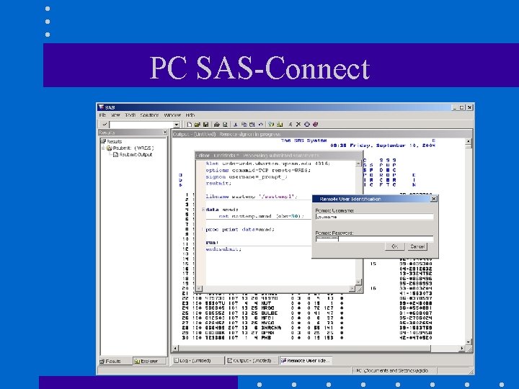Click Cancel in Remote User Identification
Image resolution: width=519 pixels, height=389 pixels.
[417, 246]
